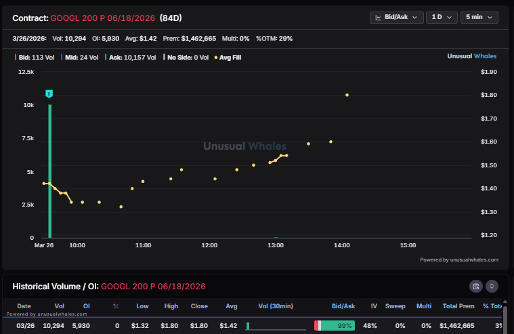Sort table by Vol column header
514x334 pixels.
point(58,306)
